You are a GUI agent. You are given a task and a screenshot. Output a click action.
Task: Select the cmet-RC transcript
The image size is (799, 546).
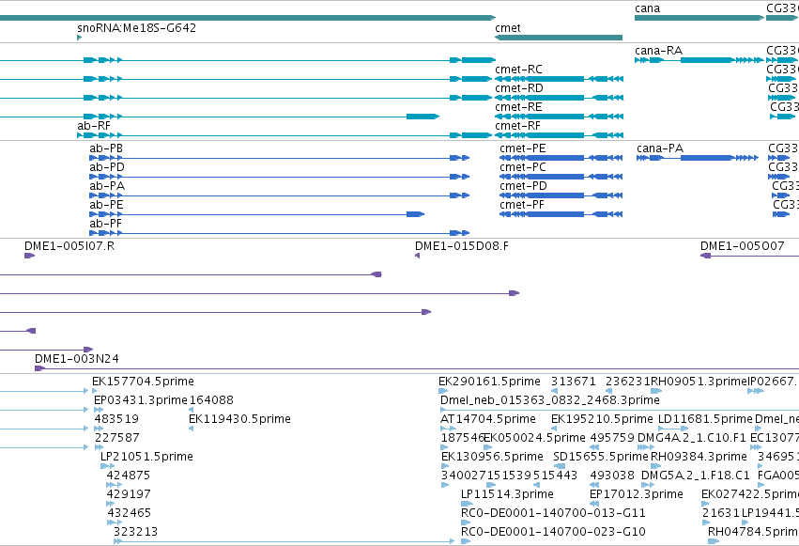559,79
